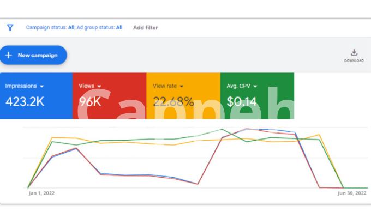Screen dimensions: 371x224
Task: Click the plus icon on New campaign
Action: [x=9, y=55]
